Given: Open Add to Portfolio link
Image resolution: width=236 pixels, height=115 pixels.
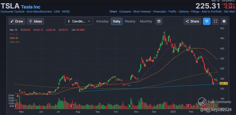Looking at the screenshot, I should tap(212, 11).
